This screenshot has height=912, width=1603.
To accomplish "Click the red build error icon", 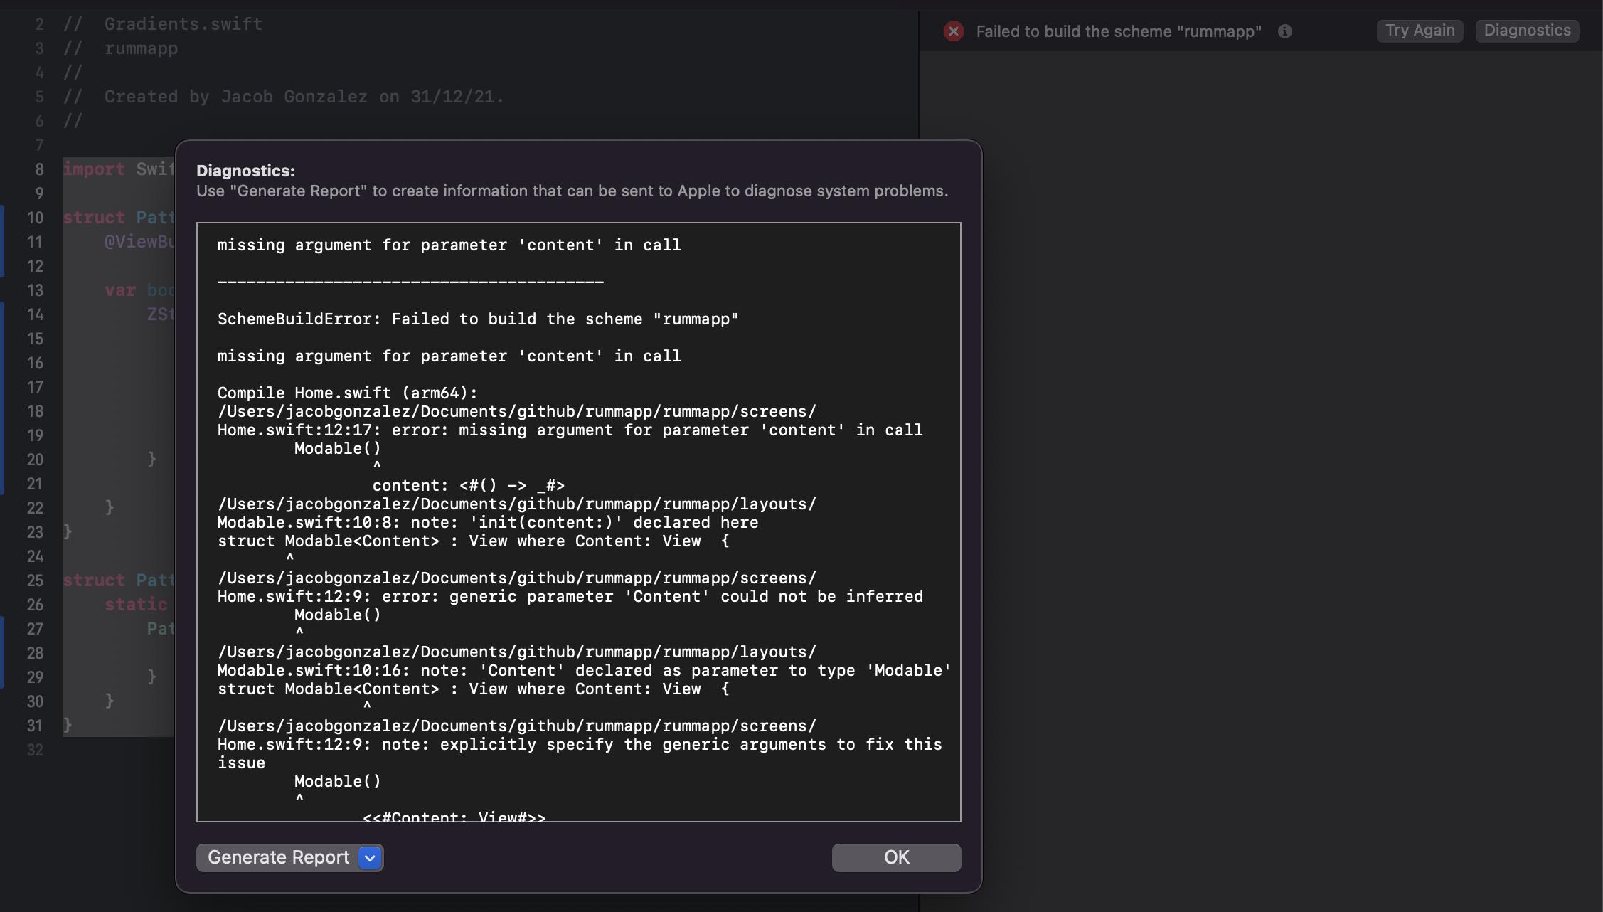I will [x=954, y=31].
